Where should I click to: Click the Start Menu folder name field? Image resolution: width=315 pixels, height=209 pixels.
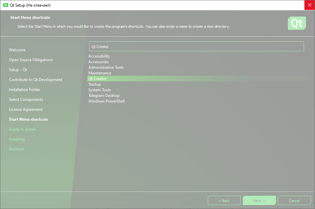pos(196,47)
